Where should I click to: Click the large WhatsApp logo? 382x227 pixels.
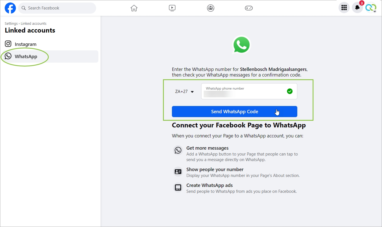[x=242, y=45]
